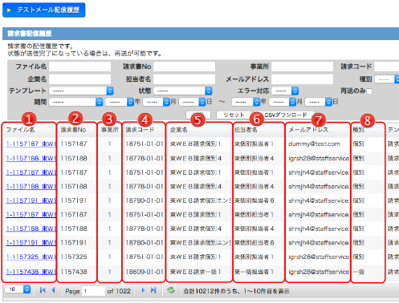Sort by the 請求コード column header
Screen dimensions: 399x303
coord(140,130)
